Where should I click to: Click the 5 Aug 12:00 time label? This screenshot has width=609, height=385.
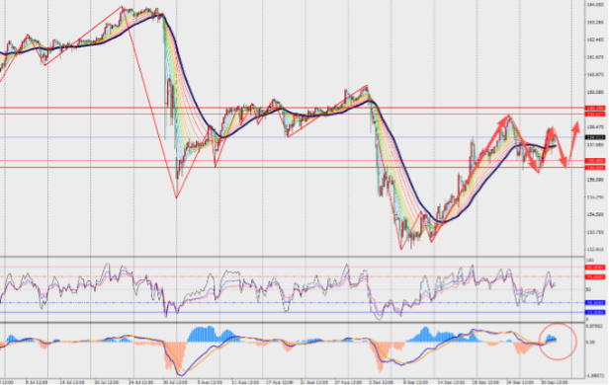click(x=210, y=382)
